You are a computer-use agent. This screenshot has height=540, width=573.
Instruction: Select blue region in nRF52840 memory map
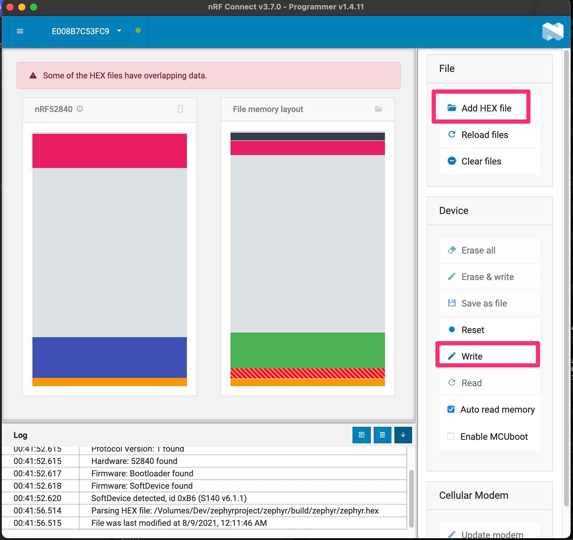pyautogui.click(x=110, y=357)
